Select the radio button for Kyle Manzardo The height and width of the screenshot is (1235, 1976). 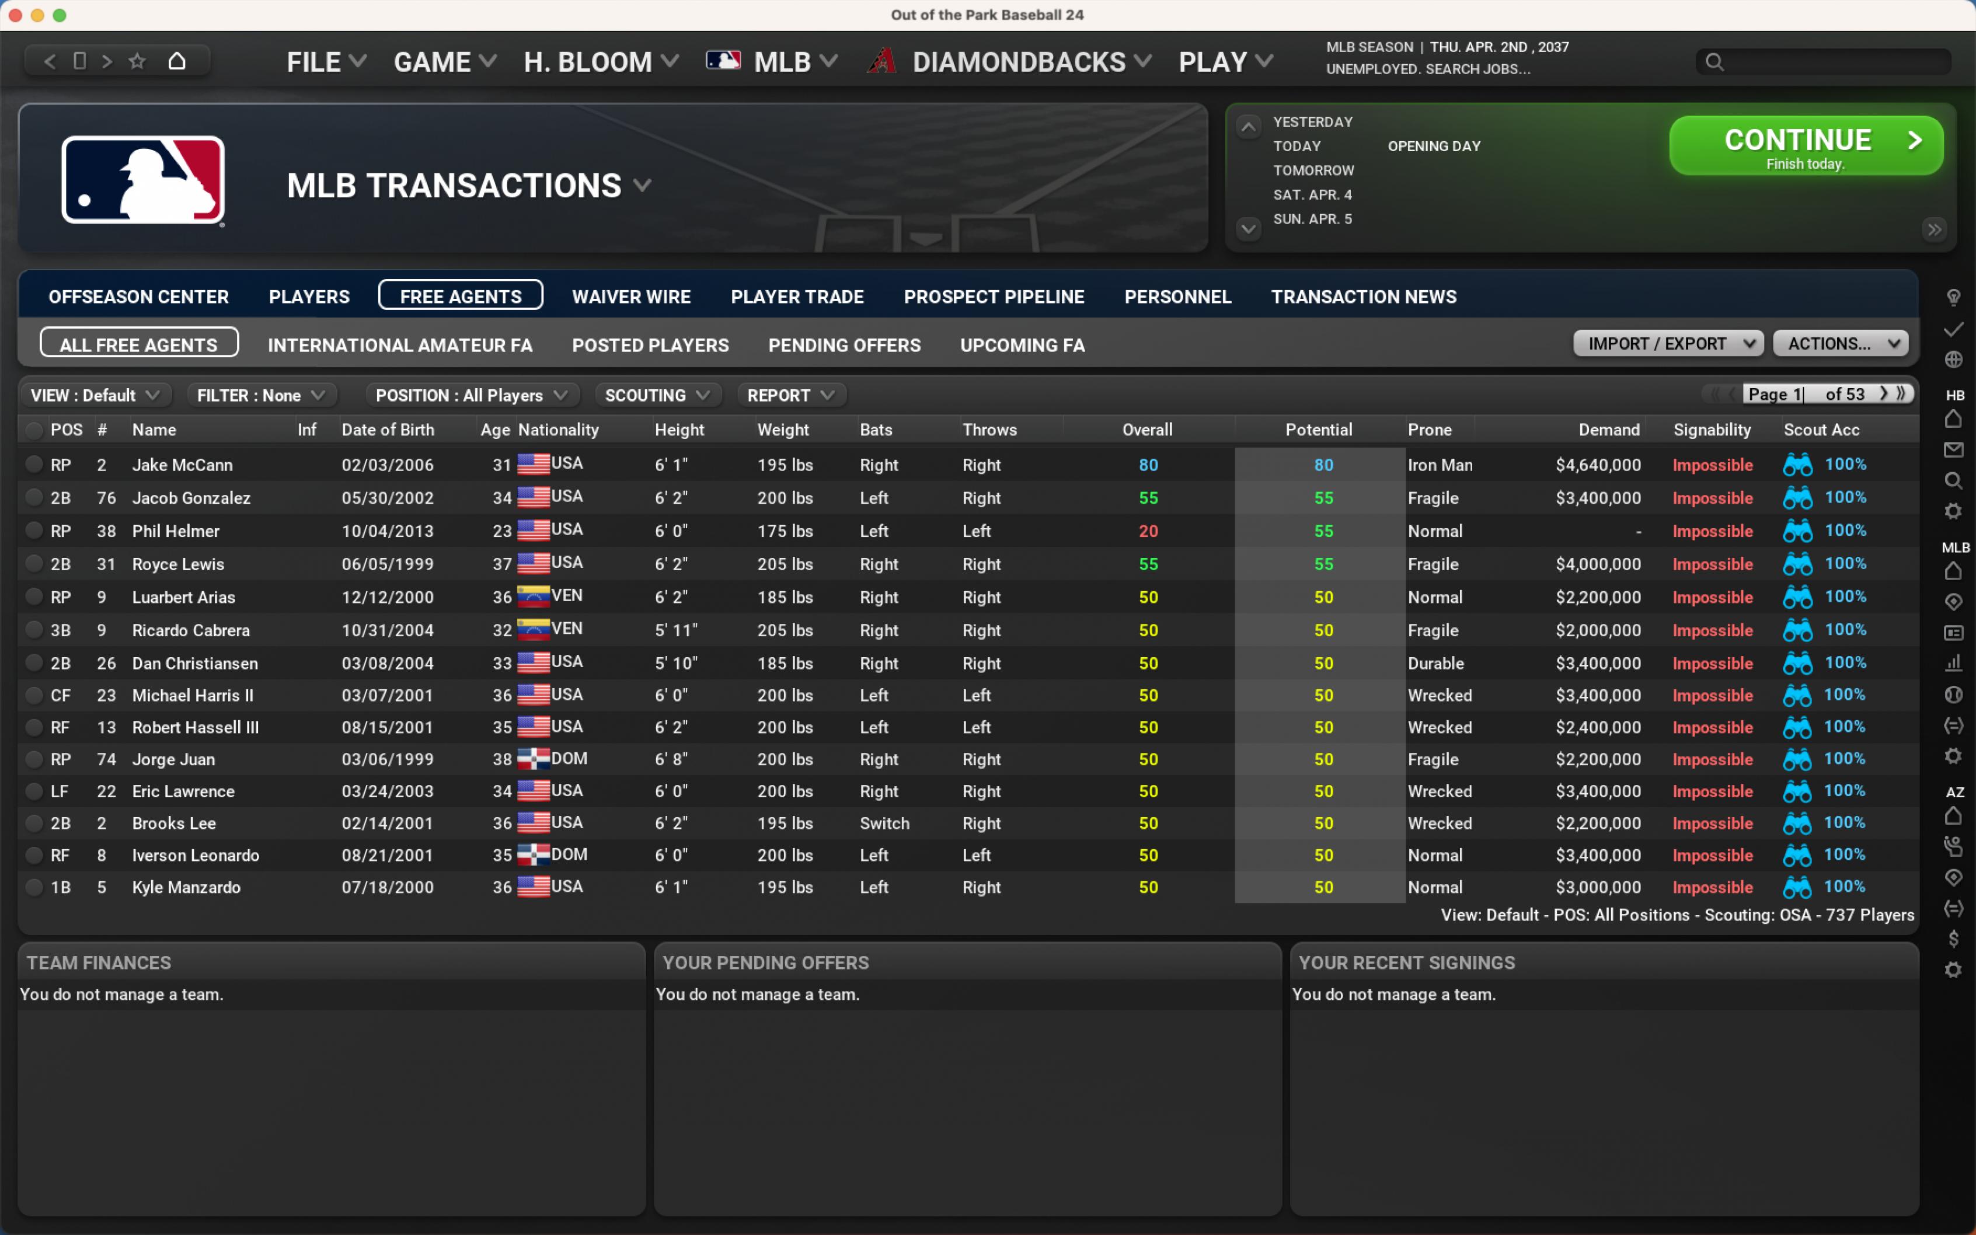(x=33, y=887)
